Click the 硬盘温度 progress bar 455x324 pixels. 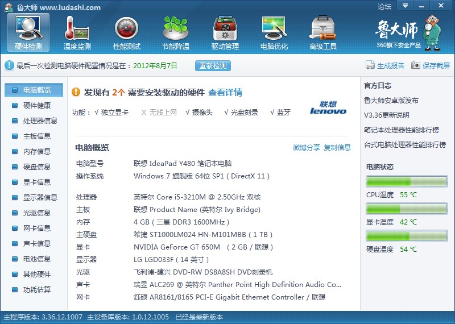pos(407,236)
